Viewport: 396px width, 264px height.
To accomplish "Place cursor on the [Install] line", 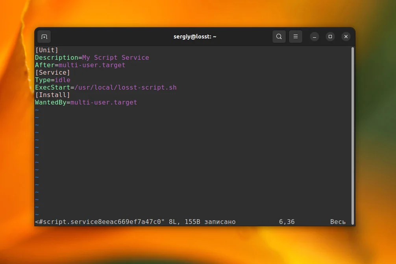I will point(52,95).
